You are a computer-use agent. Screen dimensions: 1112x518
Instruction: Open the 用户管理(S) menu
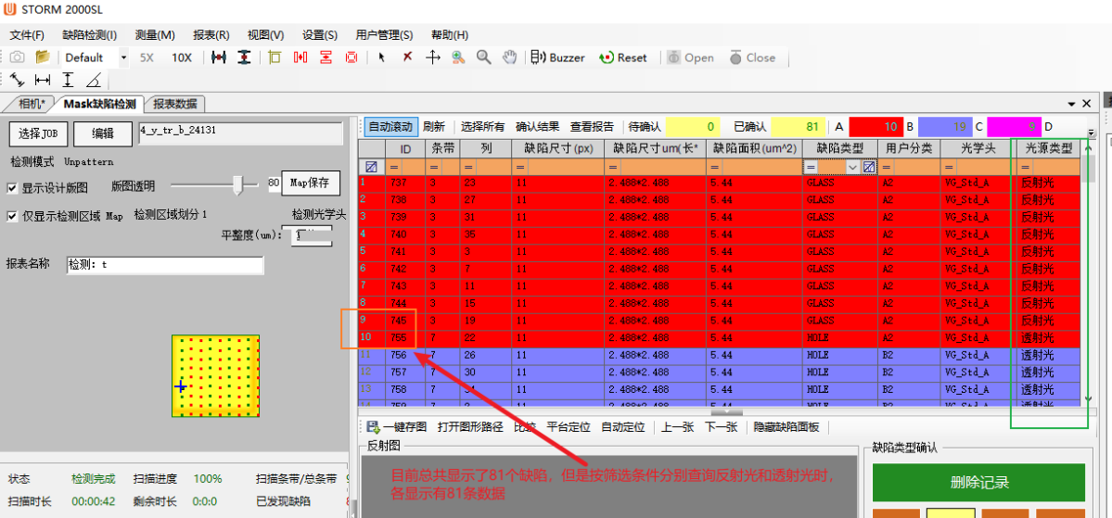point(384,34)
